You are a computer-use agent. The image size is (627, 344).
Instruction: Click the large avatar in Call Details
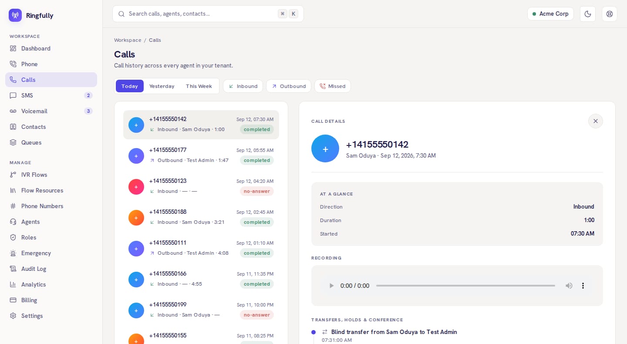tap(325, 148)
